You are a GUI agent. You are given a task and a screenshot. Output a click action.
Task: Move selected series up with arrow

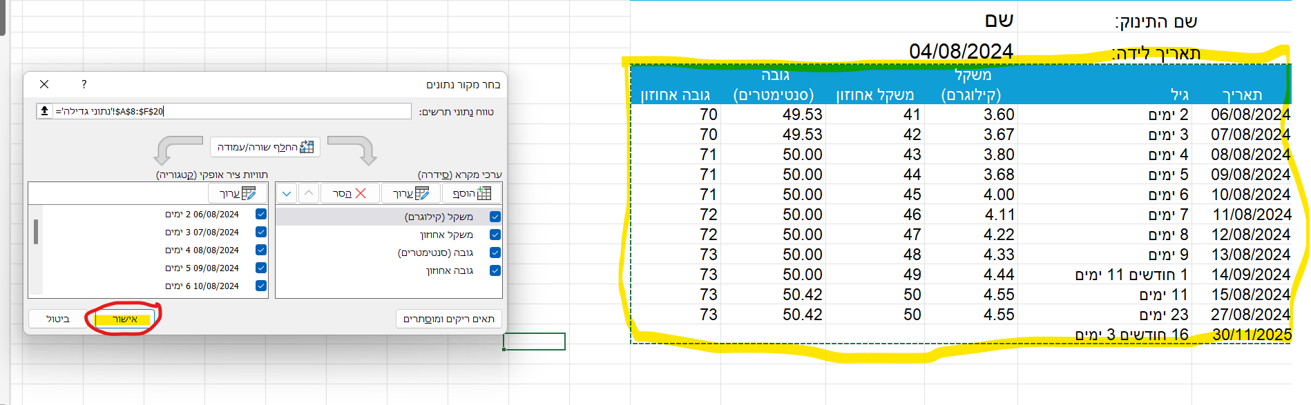309,193
